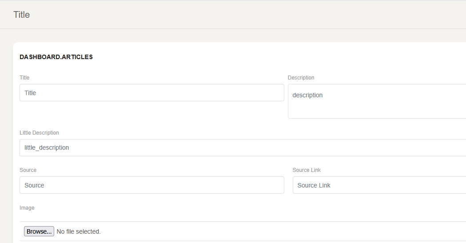Focus the Description textarea
This screenshot has width=466, height=243.
[377, 107]
